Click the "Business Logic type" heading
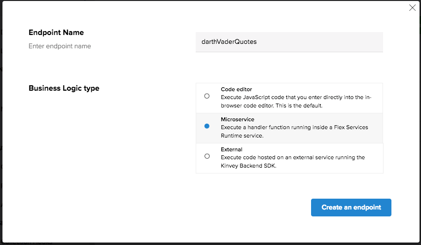The height and width of the screenshot is (245, 421). (64, 88)
